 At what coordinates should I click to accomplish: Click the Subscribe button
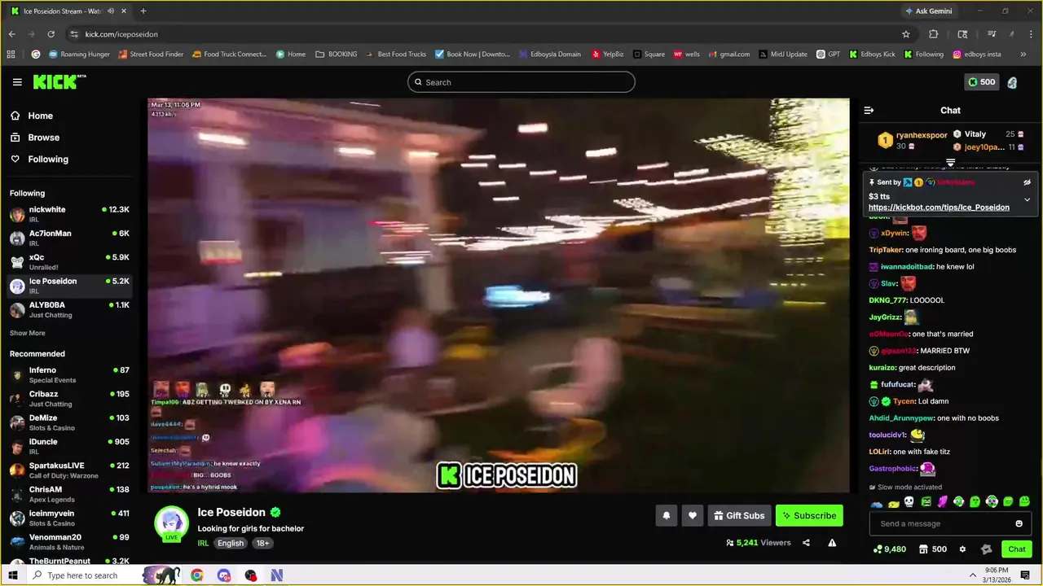tap(809, 515)
